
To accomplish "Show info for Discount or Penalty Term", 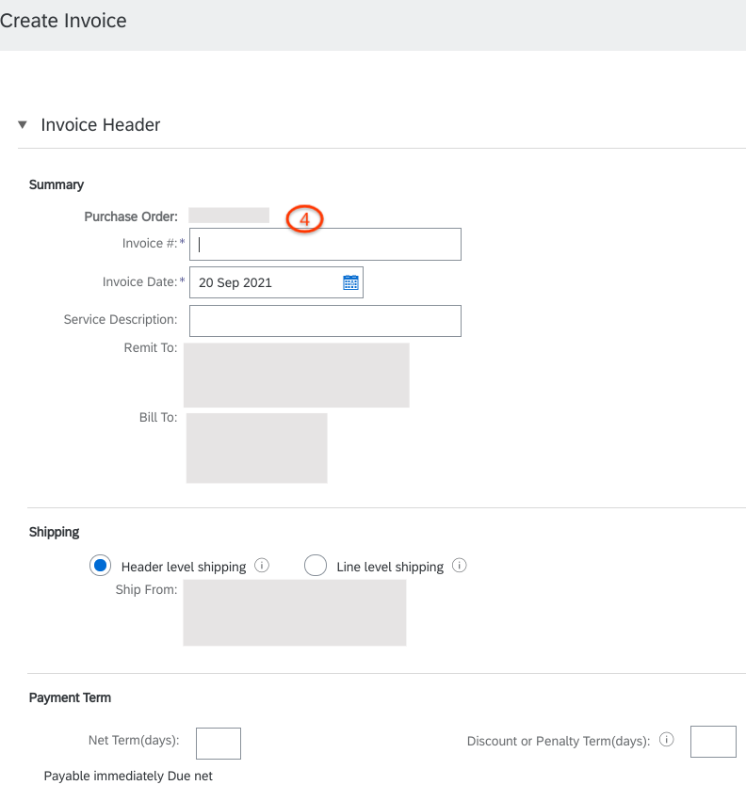I will pos(666,740).
